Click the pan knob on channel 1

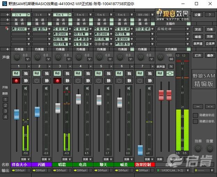point(17,57)
